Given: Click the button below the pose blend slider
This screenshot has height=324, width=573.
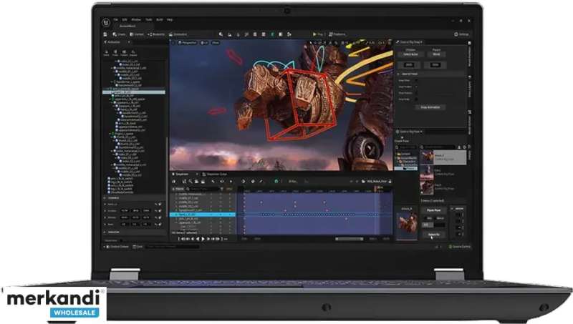Looking at the screenshot, I should pos(433,235).
